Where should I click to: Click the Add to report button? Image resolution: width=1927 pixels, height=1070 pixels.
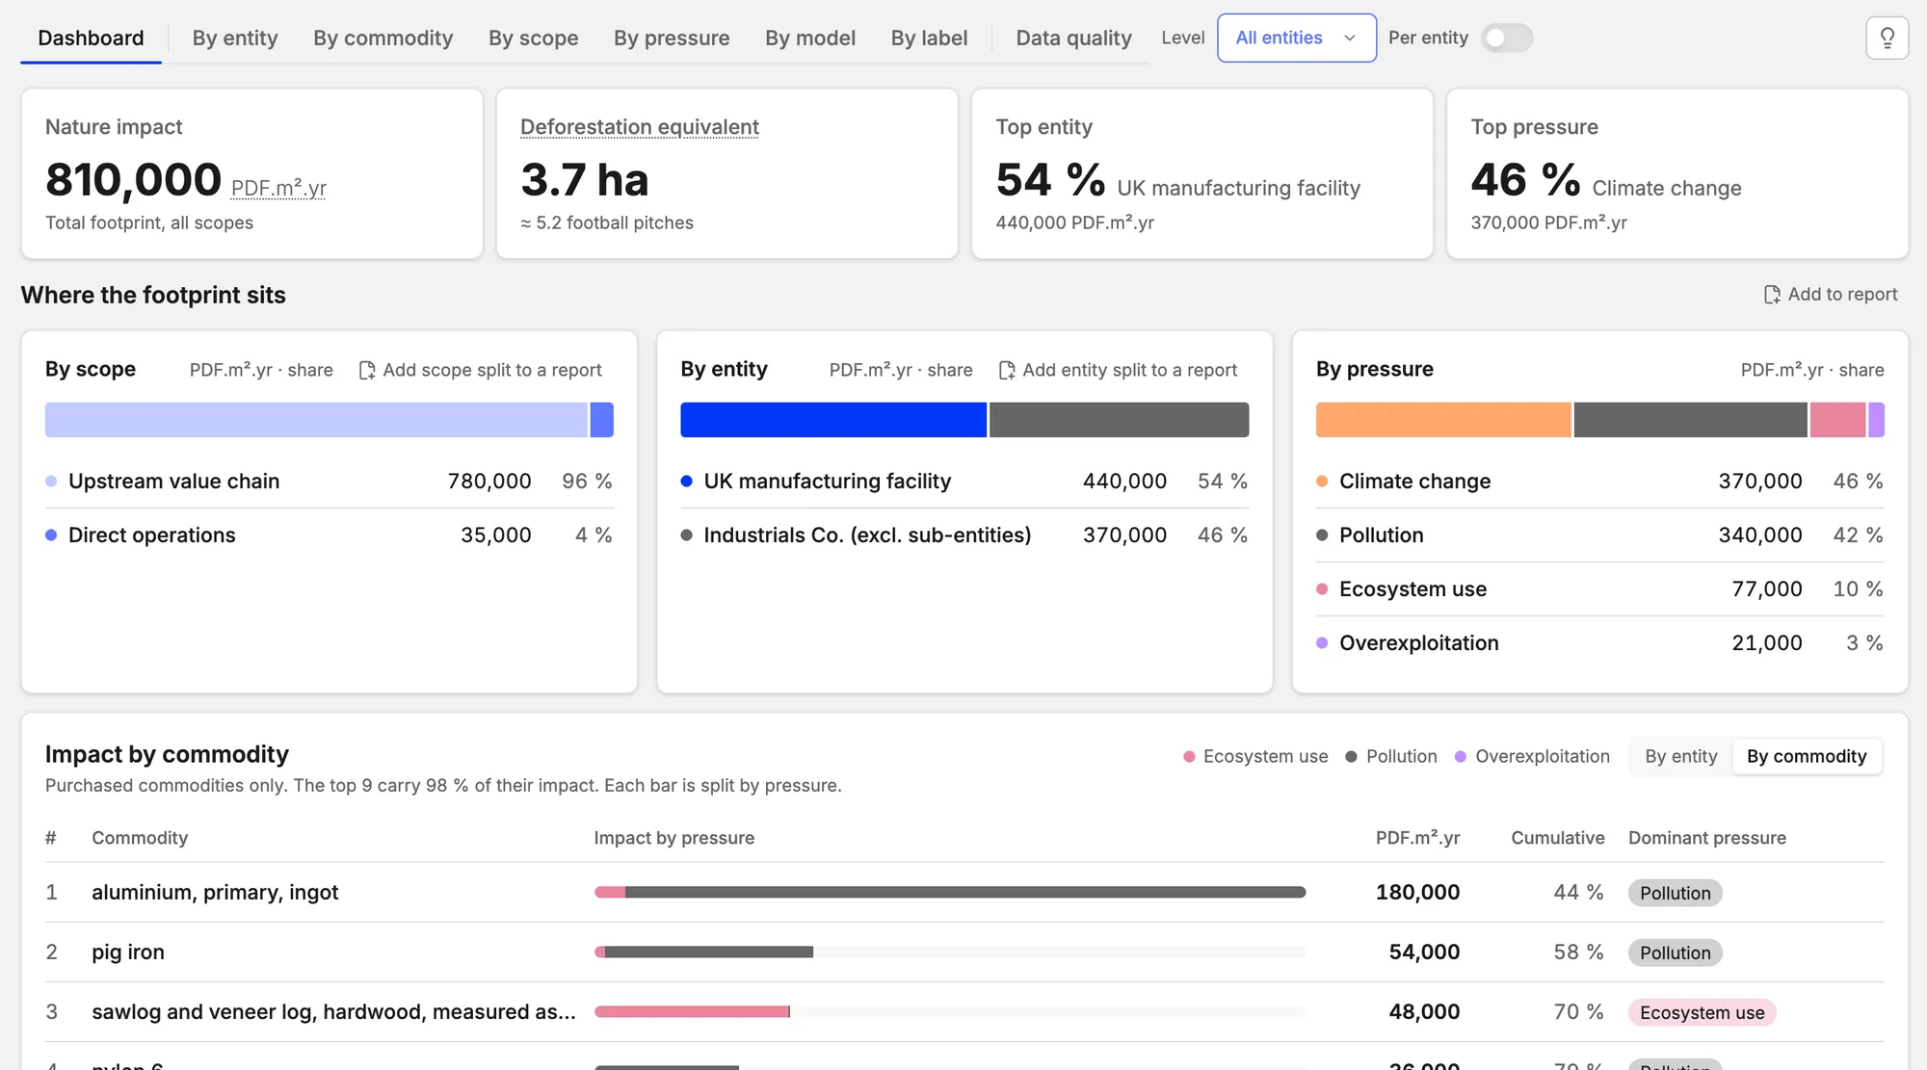(x=1830, y=295)
